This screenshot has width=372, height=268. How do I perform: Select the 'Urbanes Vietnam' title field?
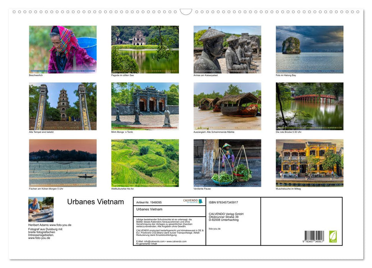click(x=149, y=209)
